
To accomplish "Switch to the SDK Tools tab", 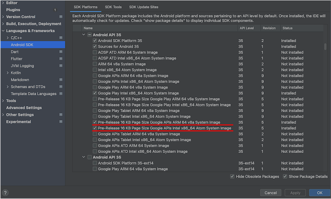I will point(113,8).
